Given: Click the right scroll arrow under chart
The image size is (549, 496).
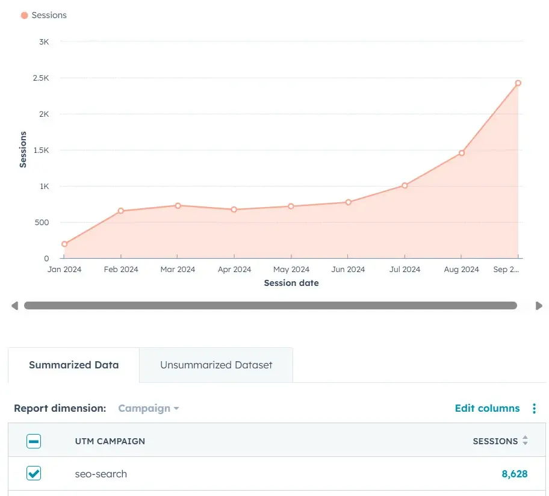Looking at the screenshot, I should [539, 306].
